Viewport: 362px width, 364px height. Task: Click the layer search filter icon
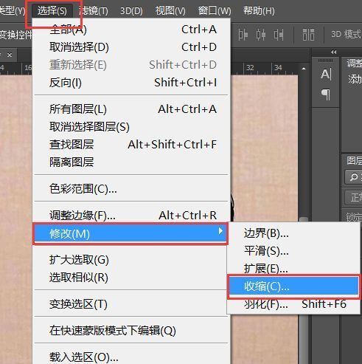353,177
